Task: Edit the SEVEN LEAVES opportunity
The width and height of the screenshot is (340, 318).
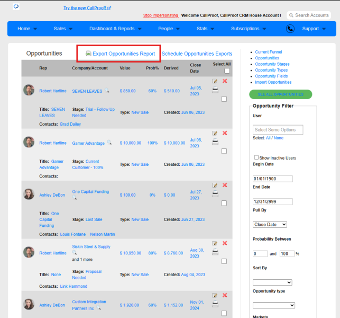Action: pyautogui.click(x=215, y=81)
